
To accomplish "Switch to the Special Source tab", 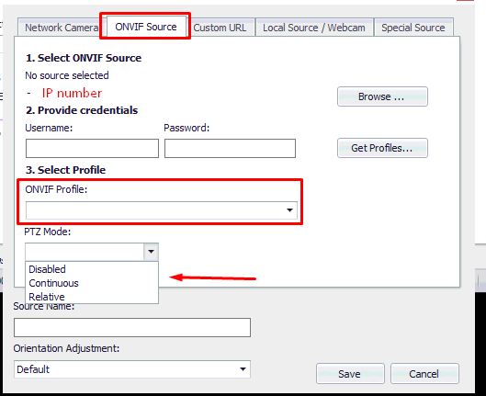I will 413,28.
